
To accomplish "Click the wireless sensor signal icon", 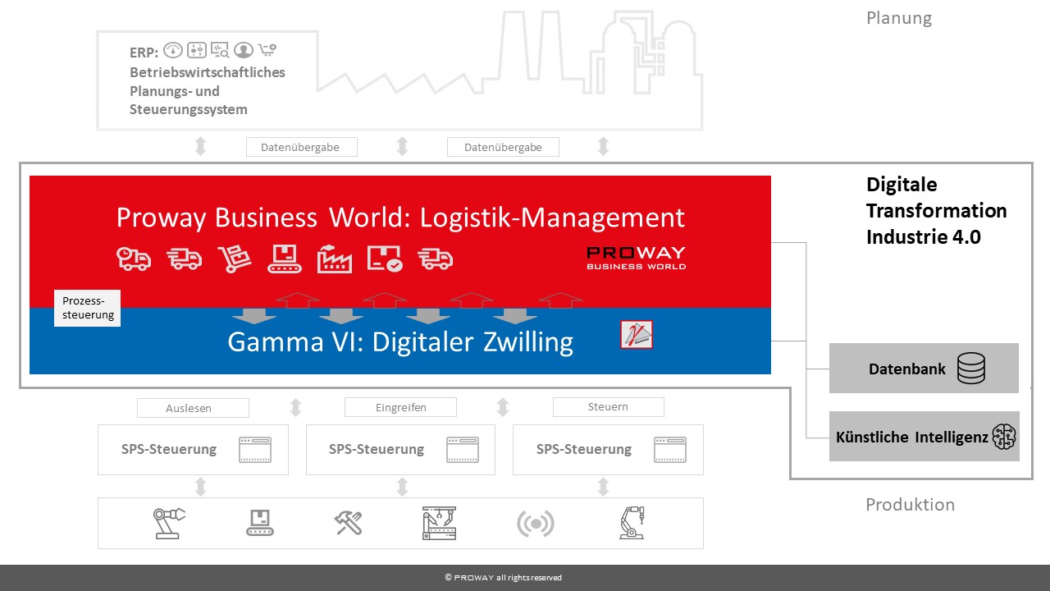I will pos(536,524).
